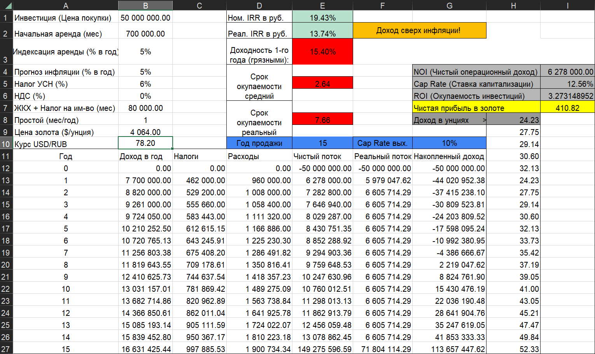Viewport: 595px width, 354px height.
Task: Click expenses cell 960 000.00
Action: 259,180
